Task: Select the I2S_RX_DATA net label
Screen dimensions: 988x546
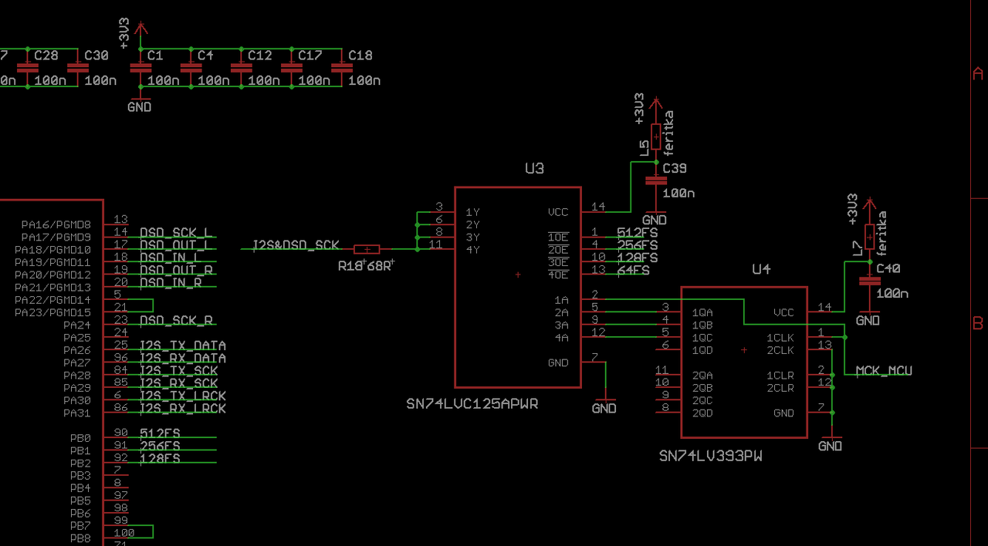Action: (x=183, y=358)
